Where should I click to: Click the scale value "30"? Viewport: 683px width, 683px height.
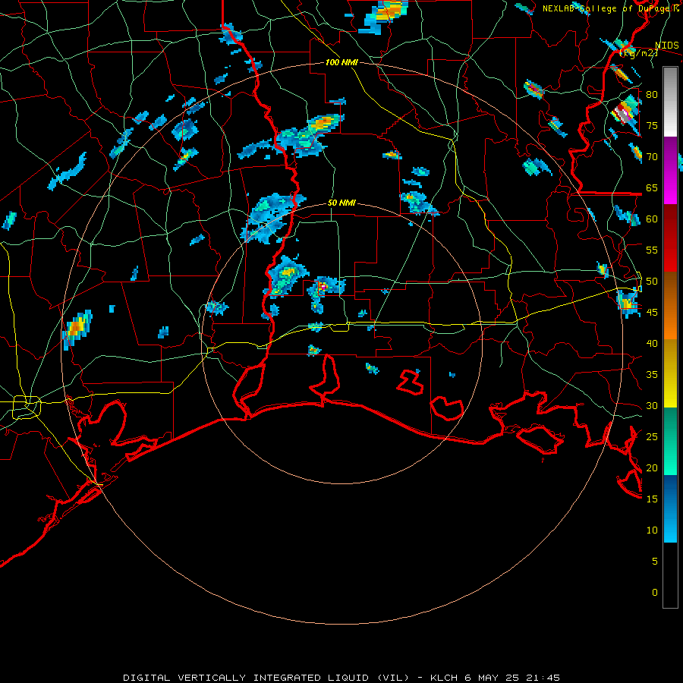652,406
